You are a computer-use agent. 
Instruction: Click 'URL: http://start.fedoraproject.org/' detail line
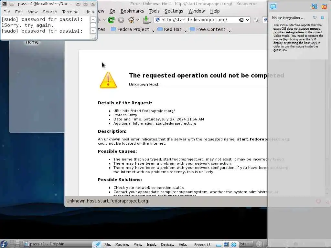[x=144, y=111]
